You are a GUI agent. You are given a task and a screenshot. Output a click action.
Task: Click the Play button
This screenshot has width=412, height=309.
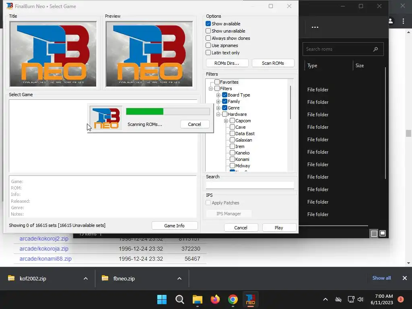click(x=279, y=228)
